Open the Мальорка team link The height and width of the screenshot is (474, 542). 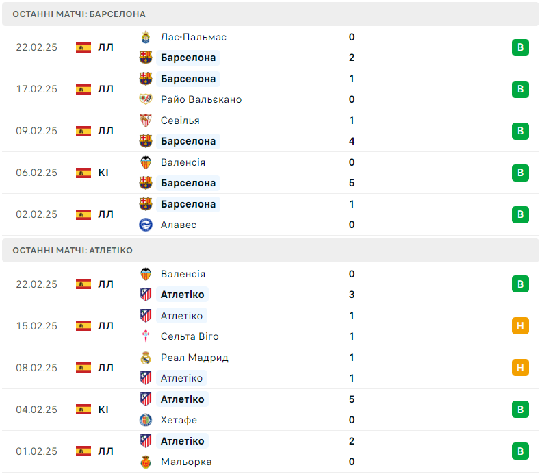(186, 462)
